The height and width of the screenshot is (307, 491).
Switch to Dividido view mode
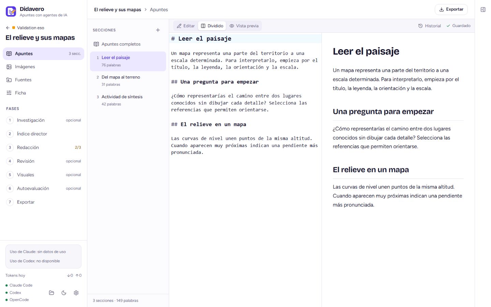coord(212,26)
